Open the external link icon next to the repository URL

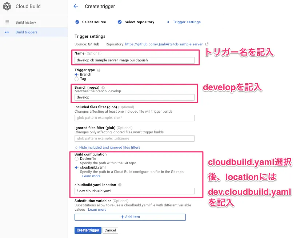(207, 44)
